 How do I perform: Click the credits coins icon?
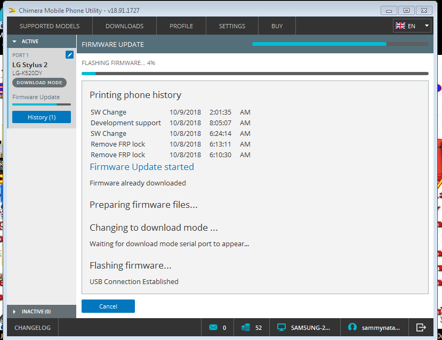pos(246,327)
